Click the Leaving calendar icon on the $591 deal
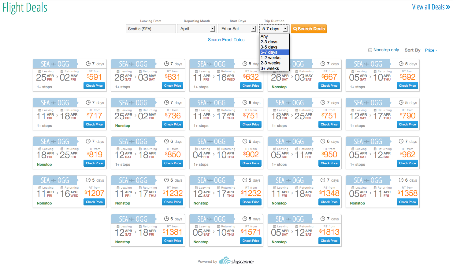The height and width of the screenshot is (268, 453). click(40, 71)
